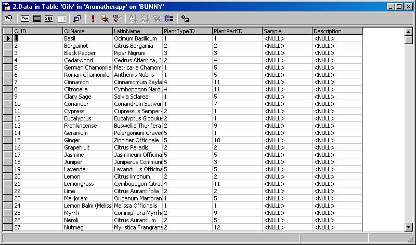Select the row for Basil
The height and width of the screenshot is (245, 416).
pos(7,38)
